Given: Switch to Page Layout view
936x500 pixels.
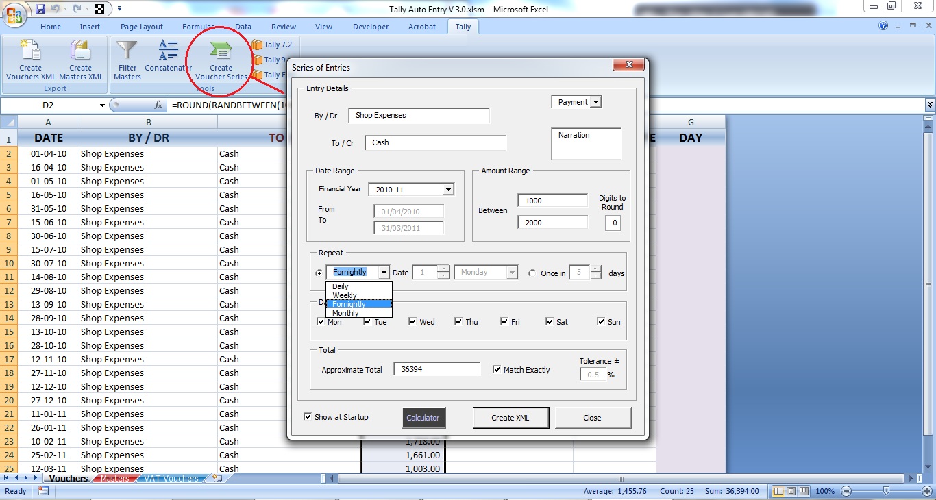Looking at the screenshot, I should pyautogui.click(x=791, y=491).
